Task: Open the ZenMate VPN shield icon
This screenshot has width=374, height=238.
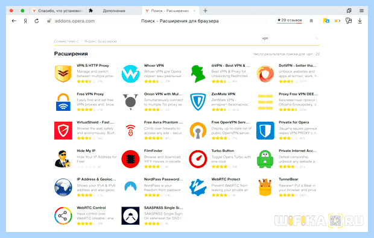Action: pyautogui.click(x=198, y=102)
